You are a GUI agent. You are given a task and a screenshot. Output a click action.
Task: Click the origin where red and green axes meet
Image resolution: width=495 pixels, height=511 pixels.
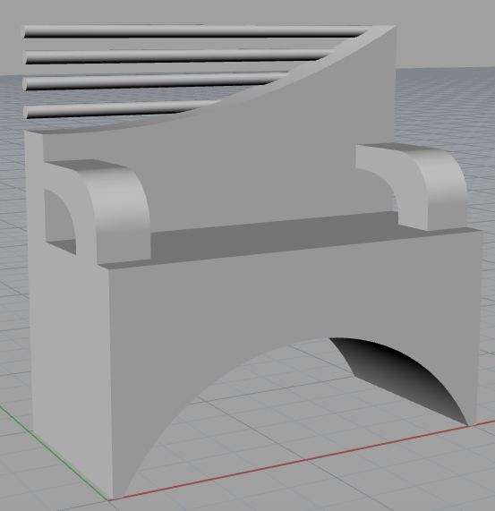[108, 499]
